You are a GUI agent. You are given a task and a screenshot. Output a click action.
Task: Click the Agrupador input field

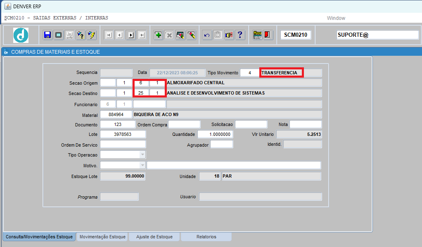click(x=221, y=145)
